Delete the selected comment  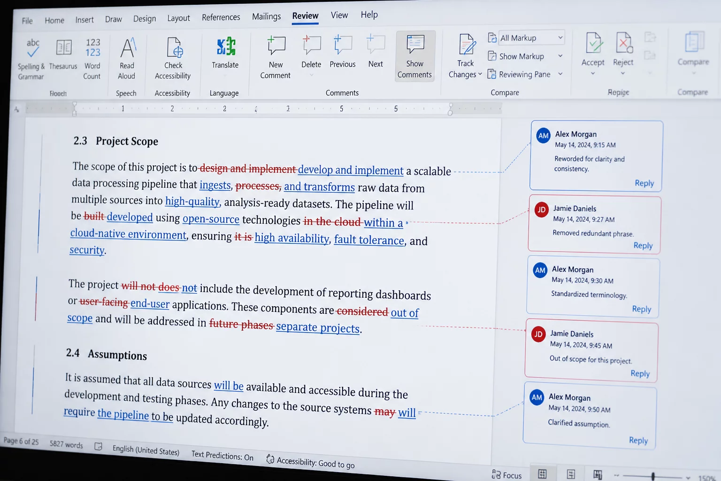click(311, 52)
